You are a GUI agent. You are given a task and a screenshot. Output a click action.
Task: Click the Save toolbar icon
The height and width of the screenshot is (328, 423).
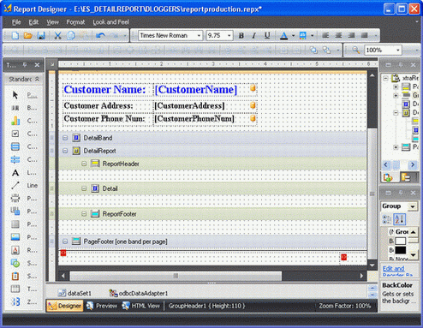coord(41,36)
